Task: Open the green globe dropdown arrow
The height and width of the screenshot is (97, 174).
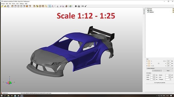Action: tap(72, 6)
